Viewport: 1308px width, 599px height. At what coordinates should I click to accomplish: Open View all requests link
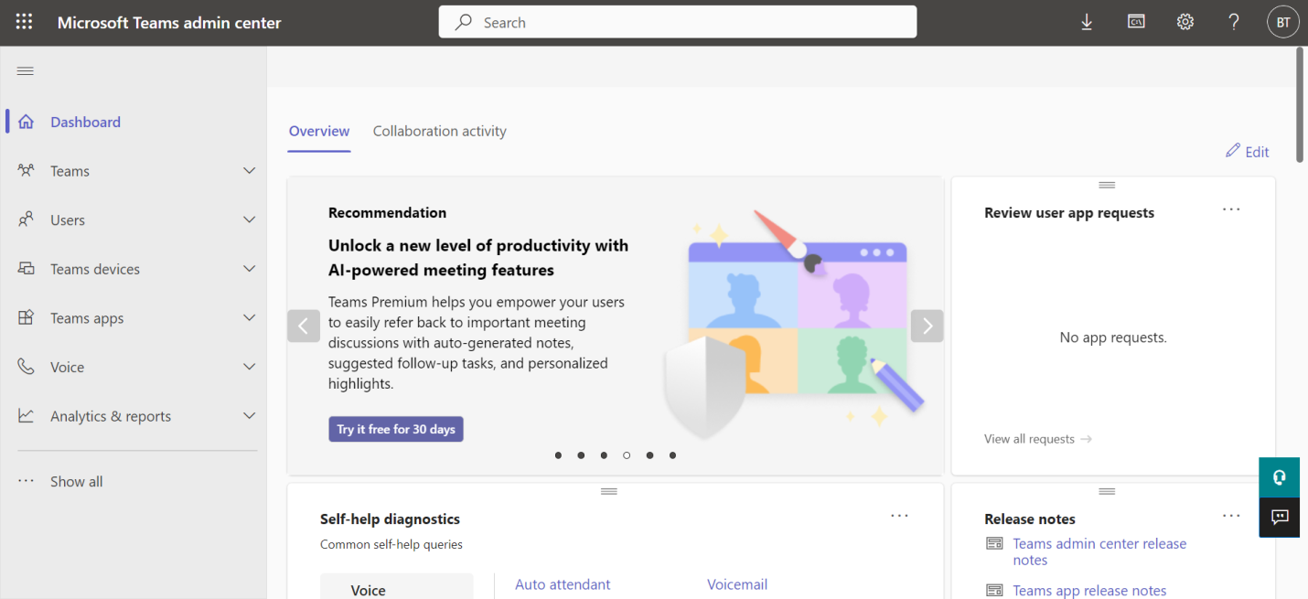[1038, 439]
